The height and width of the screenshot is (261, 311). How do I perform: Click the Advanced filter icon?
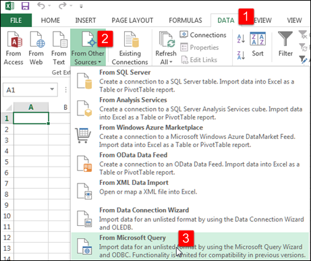coord(304,59)
